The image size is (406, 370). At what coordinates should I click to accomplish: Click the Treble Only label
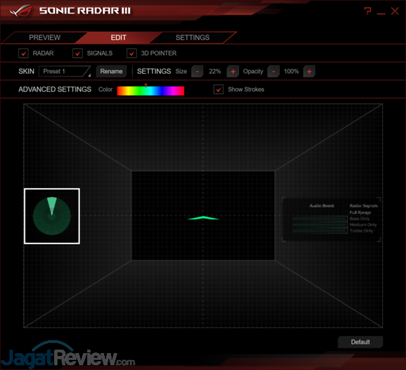point(361,231)
